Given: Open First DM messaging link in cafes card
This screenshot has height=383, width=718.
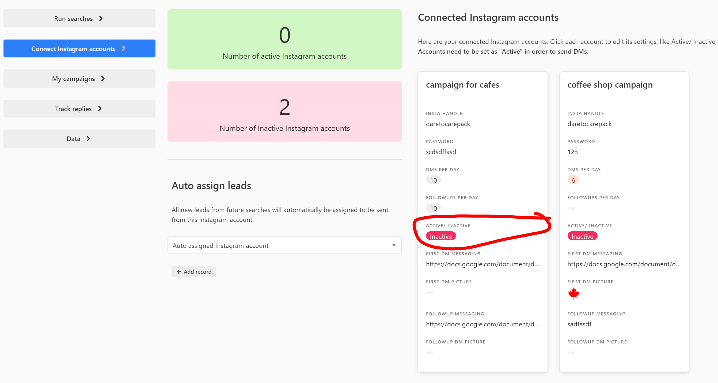Looking at the screenshot, I should pos(482,264).
